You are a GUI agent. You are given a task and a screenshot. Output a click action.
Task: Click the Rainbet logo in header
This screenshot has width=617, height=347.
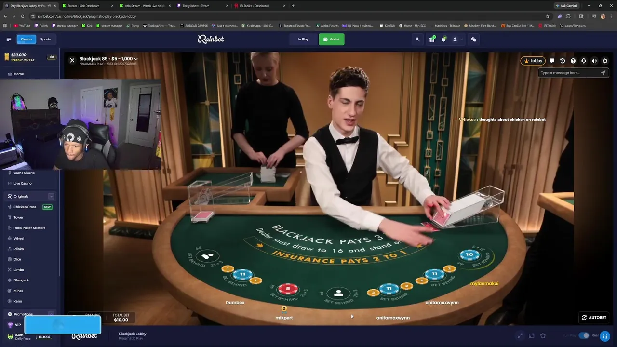coord(211,39)
